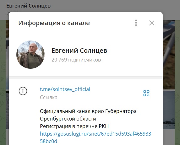Open the three-dot more options menu
Viewport: 180px width, 145px height.
click(136, 23)
